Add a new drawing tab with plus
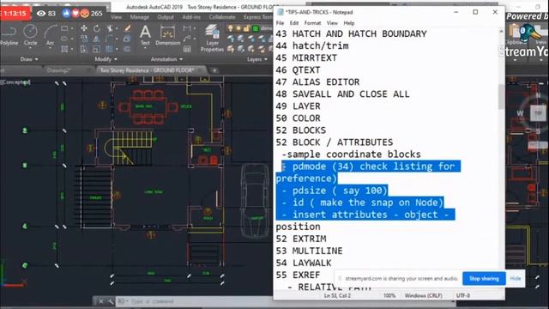Screen dimensions: 549x309 (214, 70)
